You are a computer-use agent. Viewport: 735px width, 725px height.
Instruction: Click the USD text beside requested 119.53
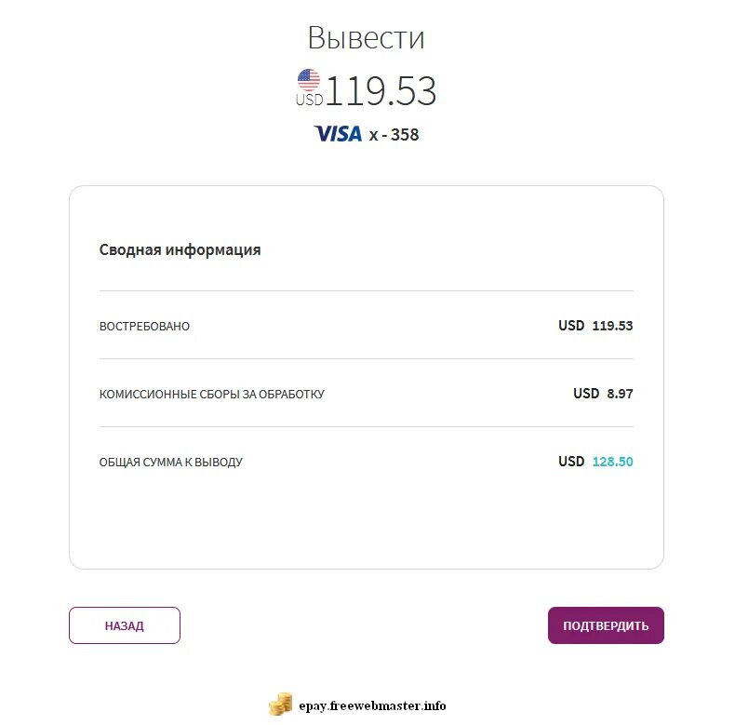click(x=571, y=326)
